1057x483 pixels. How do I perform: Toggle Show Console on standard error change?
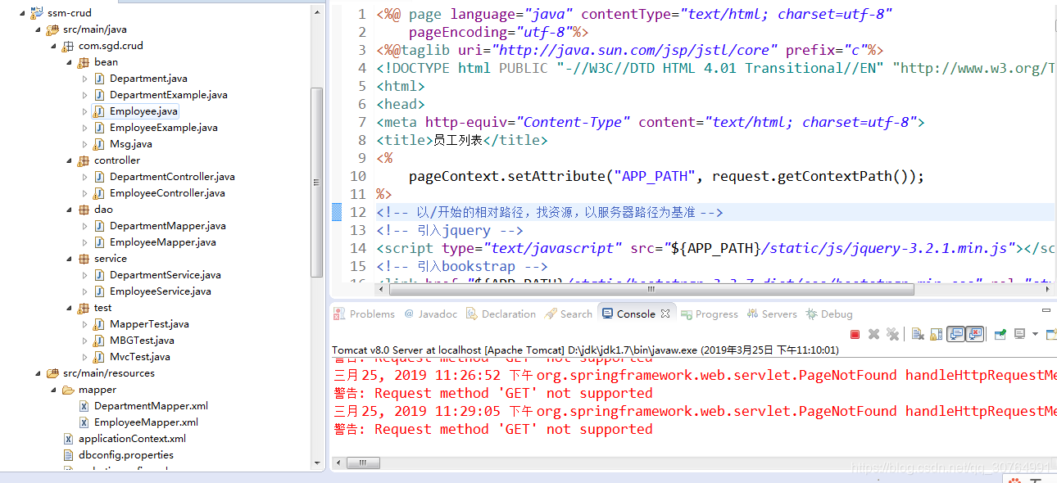tap(975, 334)
